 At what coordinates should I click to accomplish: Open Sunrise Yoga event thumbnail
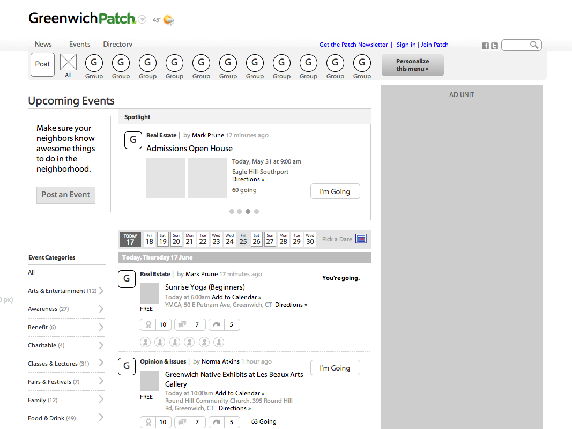click(x=150, y=293)
